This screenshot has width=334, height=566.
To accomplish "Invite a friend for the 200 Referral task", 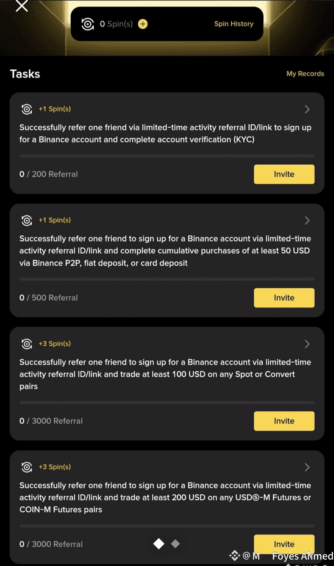I will pyautogui.click(x=284, y=174).
